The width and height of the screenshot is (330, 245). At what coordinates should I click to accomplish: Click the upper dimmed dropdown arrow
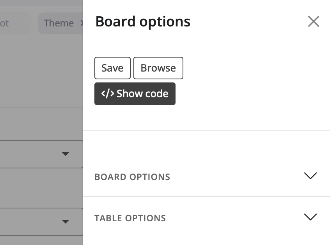66,154
